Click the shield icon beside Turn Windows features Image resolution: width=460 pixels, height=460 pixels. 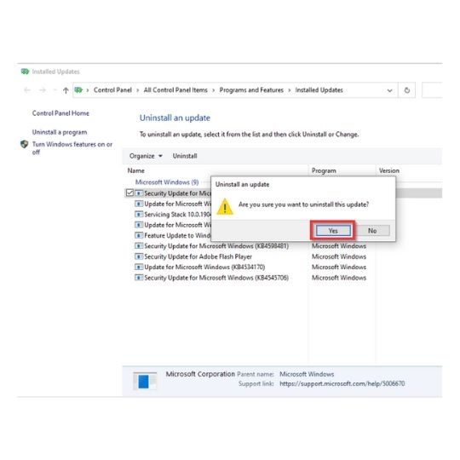click(x=25, y=144)
